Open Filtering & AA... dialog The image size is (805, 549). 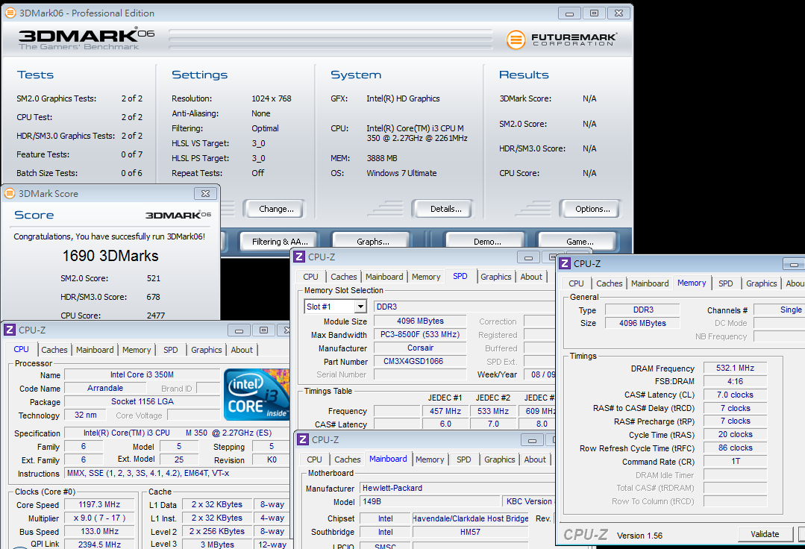pos(280,242)
